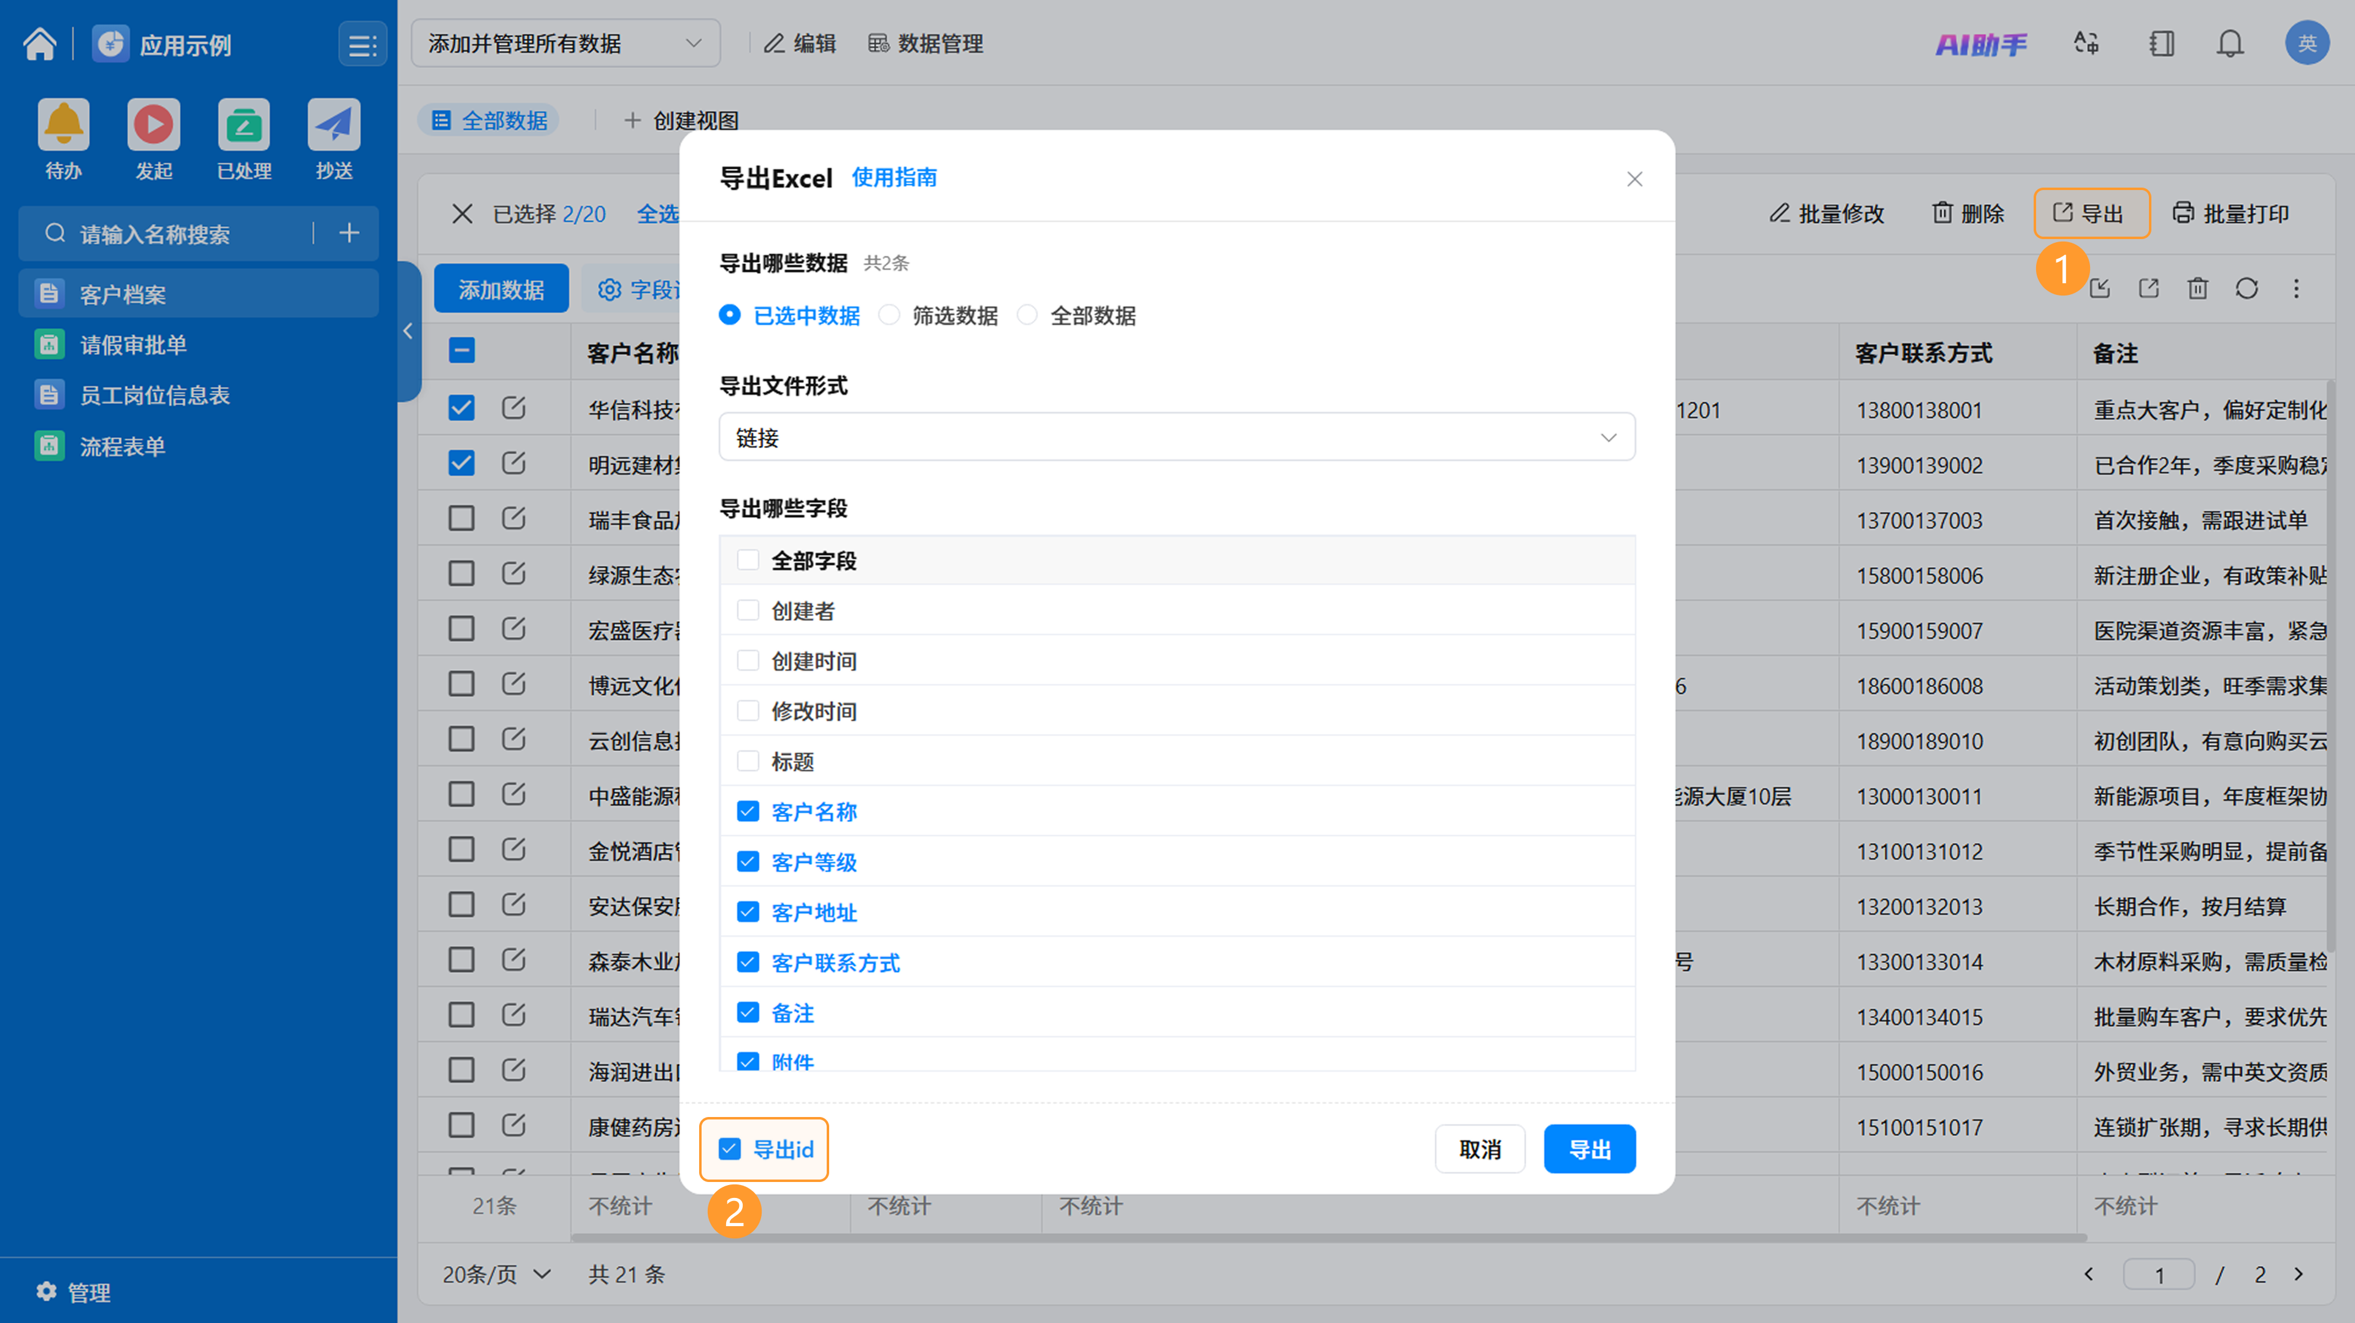
Task: Click the home icon in sidebar
Action: 39,44
